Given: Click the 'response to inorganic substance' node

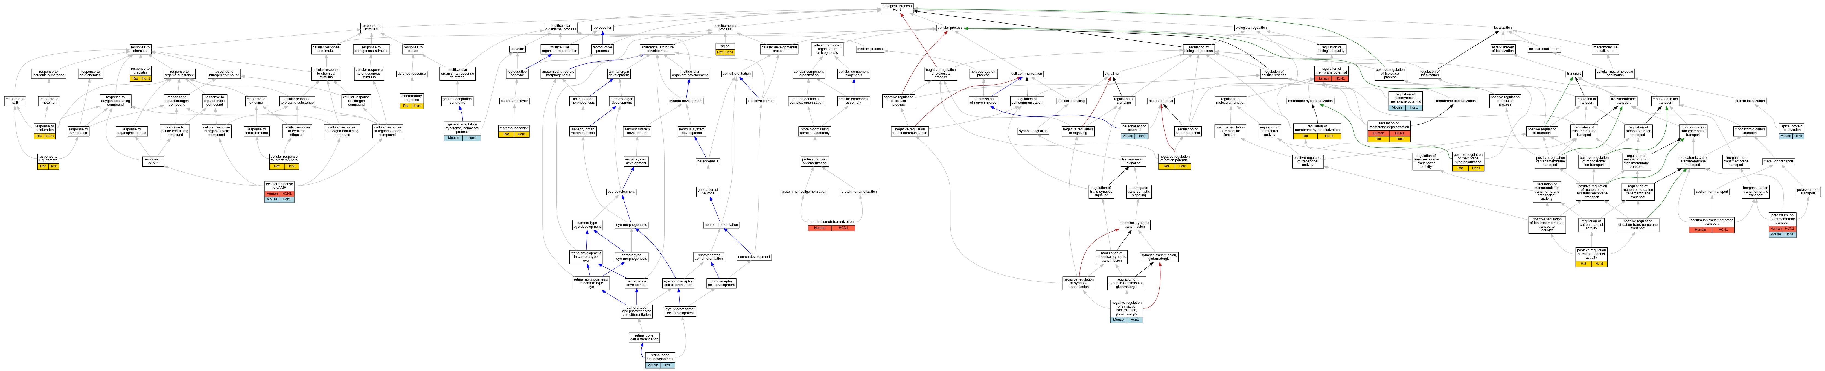Looking at the screenshot, I should coord(49,74).
